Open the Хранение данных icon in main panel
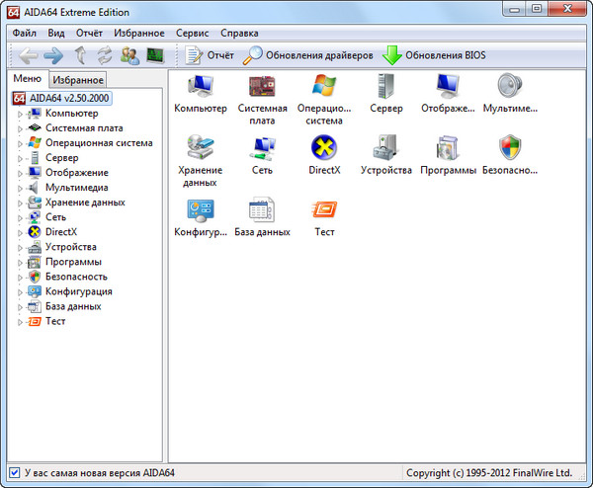The width and height of the screenshot is (593, 488). [x=200, y=149]
